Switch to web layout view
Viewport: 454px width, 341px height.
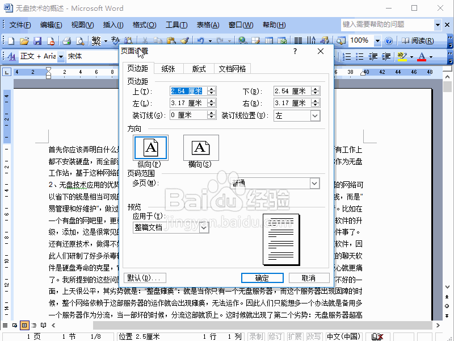click(x=15, y=325)
